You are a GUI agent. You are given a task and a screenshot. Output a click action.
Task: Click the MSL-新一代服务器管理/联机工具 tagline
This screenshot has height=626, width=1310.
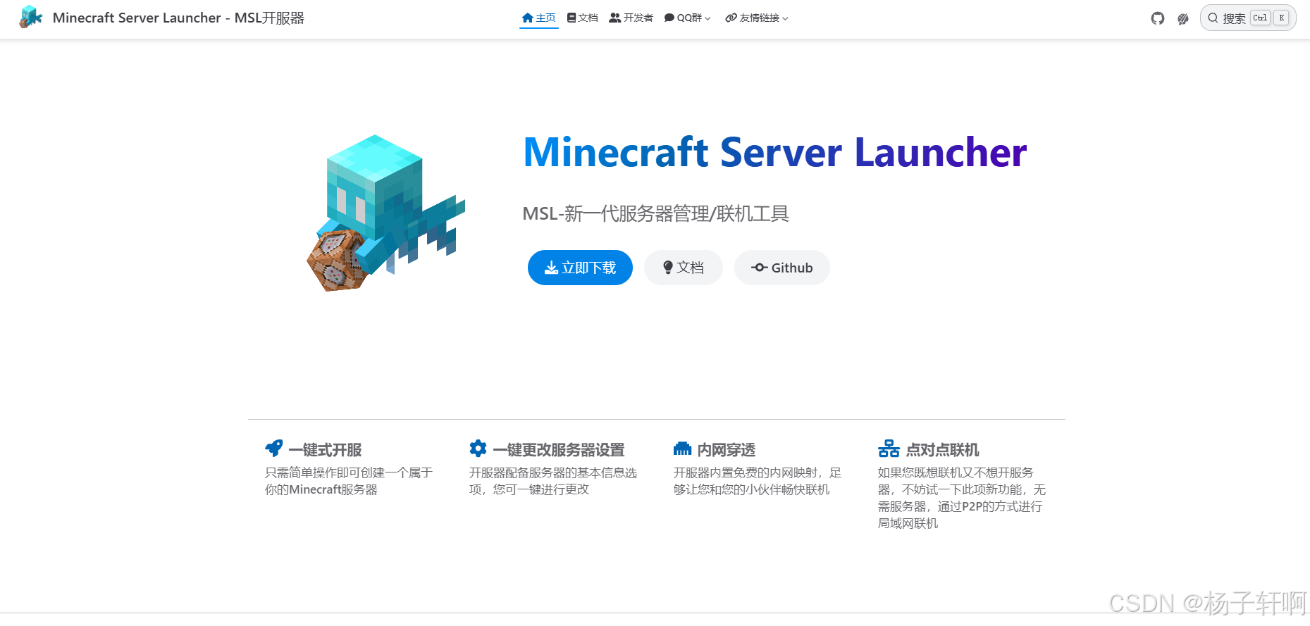tap(655, 213)
